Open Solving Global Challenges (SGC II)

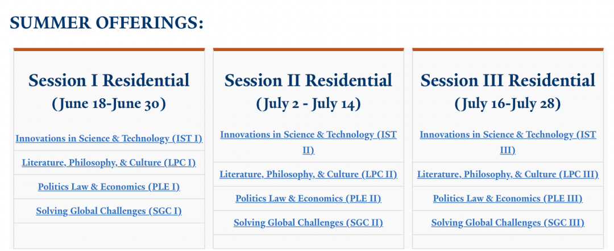coord(308,223)
